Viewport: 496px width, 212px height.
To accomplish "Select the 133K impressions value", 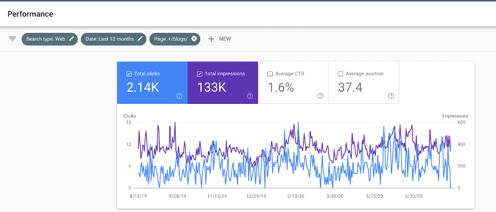I will point(212,87).
